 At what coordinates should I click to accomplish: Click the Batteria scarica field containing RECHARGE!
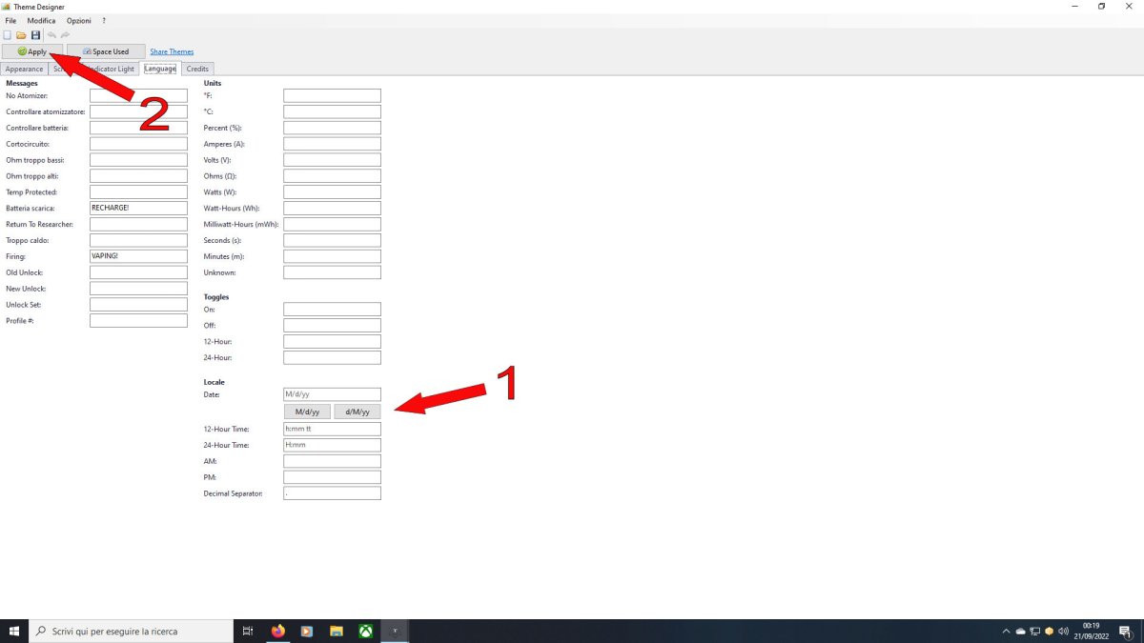[138, 208]
